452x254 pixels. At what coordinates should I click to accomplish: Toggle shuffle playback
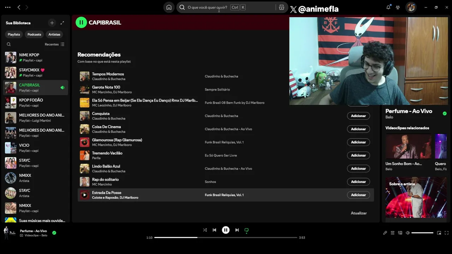tap(205, 230)
